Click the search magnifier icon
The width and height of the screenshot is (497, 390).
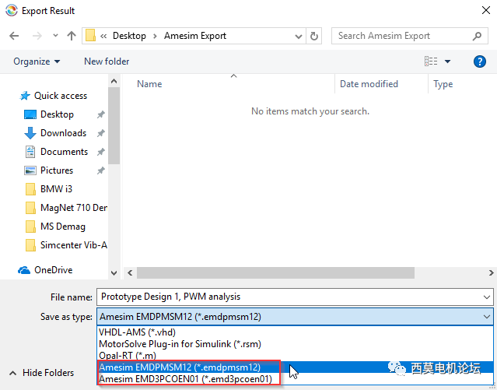coord(477,36)
